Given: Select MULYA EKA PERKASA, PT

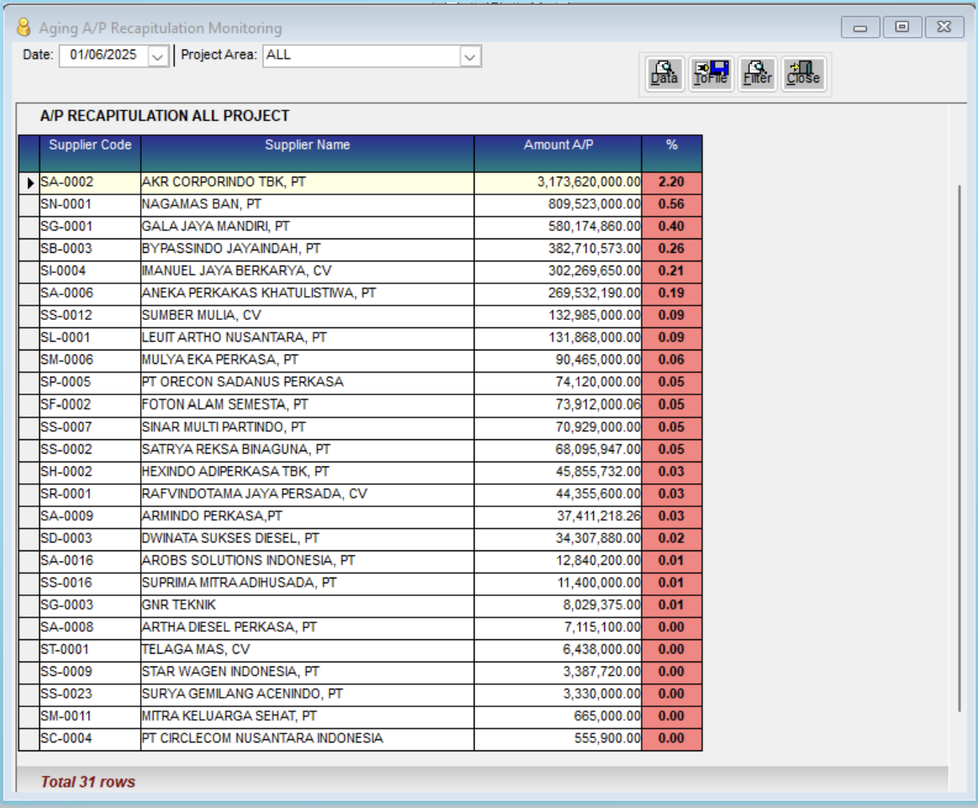Looking at the screenshot, I should click(307, 361).
